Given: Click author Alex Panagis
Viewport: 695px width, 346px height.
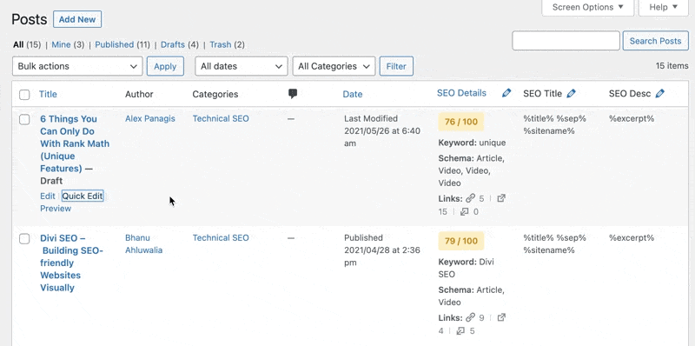Looking at the screenshot, I should (149, 119).
